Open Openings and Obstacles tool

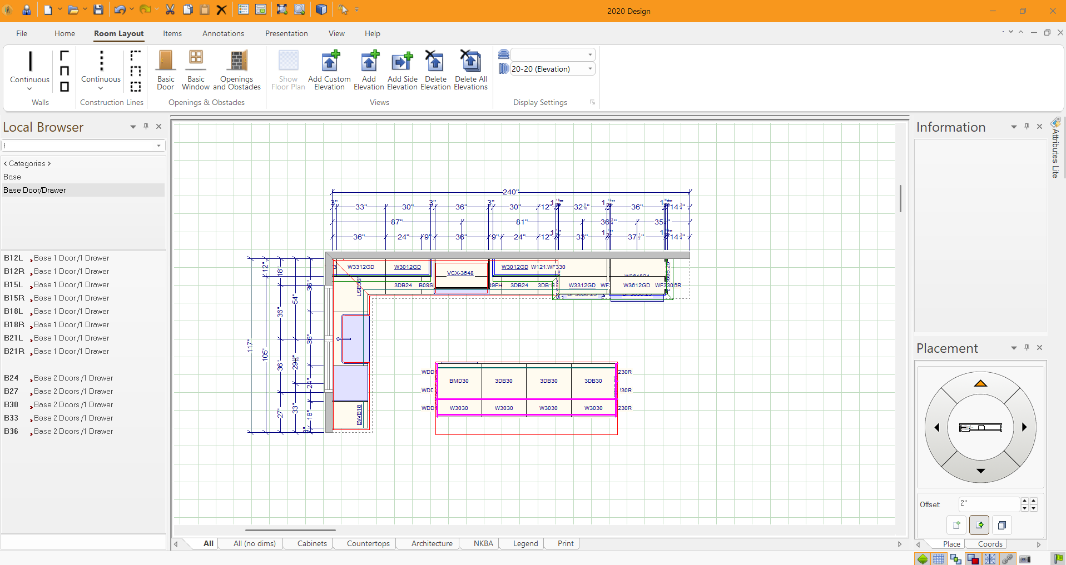coord(237,70)
